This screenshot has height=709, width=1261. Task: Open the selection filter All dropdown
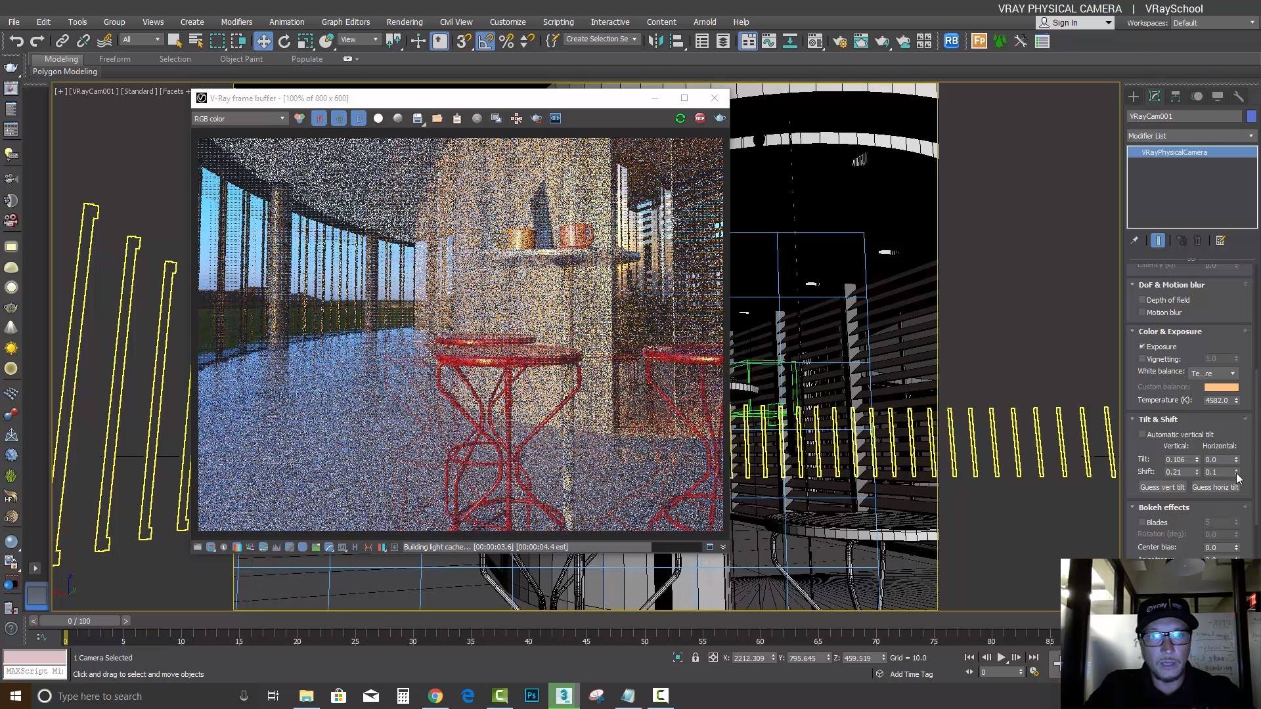[x=141, y=40]
